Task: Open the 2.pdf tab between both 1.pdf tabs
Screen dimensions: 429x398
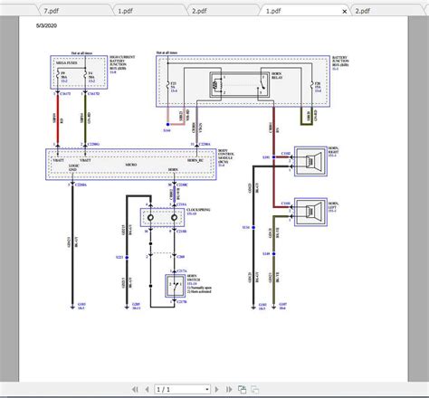Action: click(199, 11)
